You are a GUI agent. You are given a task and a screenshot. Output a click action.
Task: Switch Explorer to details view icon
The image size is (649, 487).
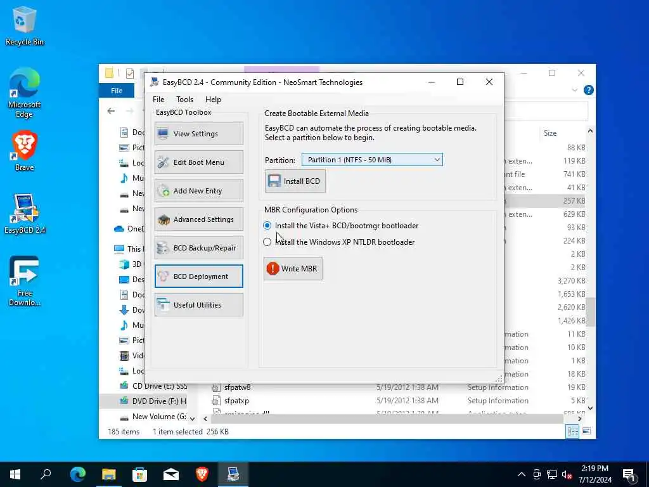[x=572, y=431]
